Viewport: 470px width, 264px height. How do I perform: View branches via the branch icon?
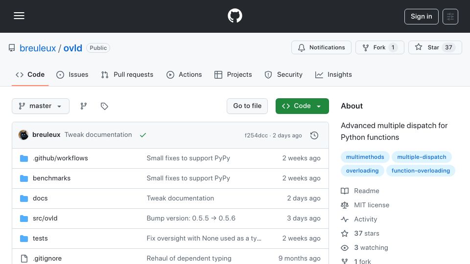click(x=84, y=106)
